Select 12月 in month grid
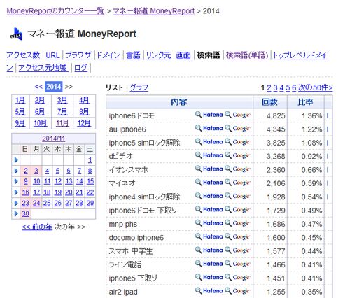350x298 pixels. (84, 123)
